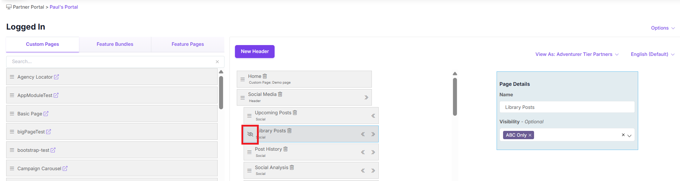Open View As Adventurer Tier Partners dropdown
This screenshot has width=680, height=181.
click(x=577, y=54)
